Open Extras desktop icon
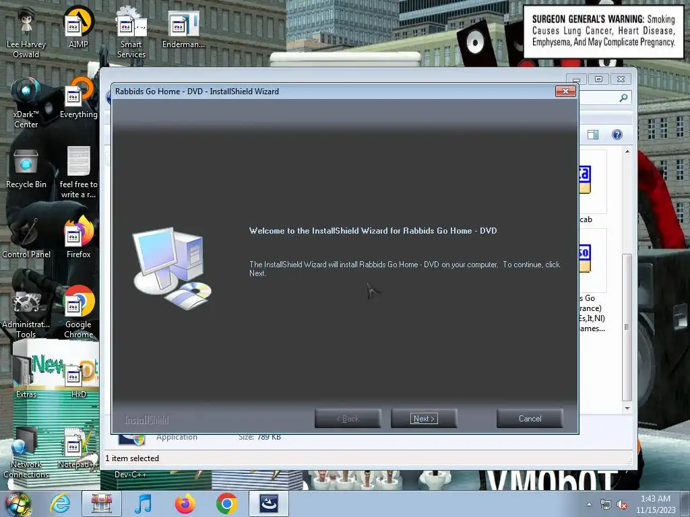Viewport: 690px width, 517px height. click(26, 378)
